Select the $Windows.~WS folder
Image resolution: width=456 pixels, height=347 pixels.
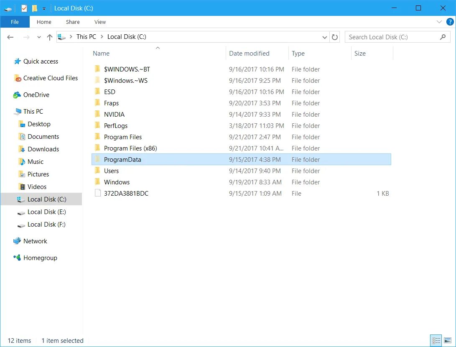242,81
